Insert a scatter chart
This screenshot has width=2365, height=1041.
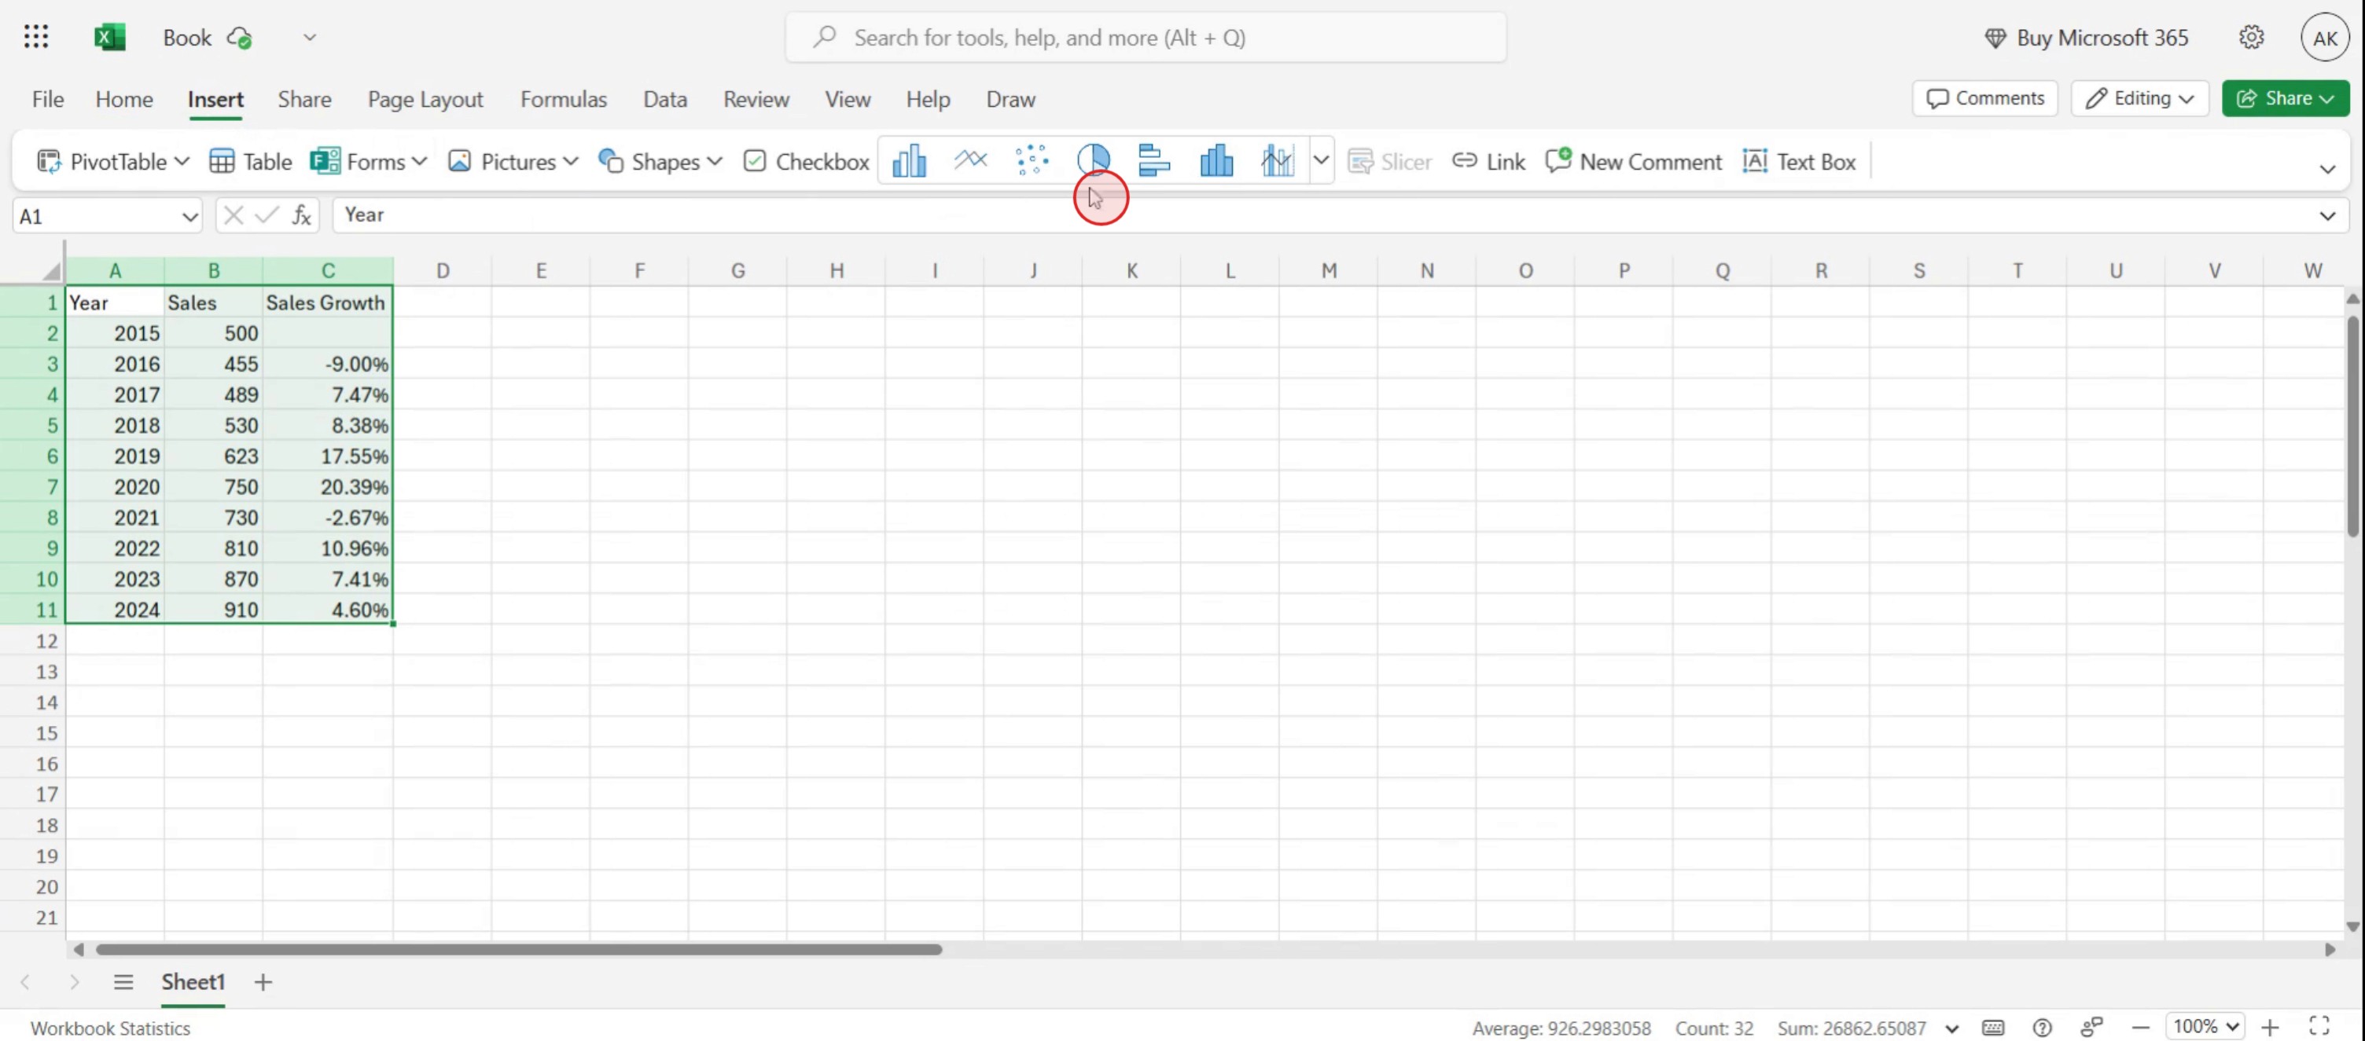tap(1032, 161)
